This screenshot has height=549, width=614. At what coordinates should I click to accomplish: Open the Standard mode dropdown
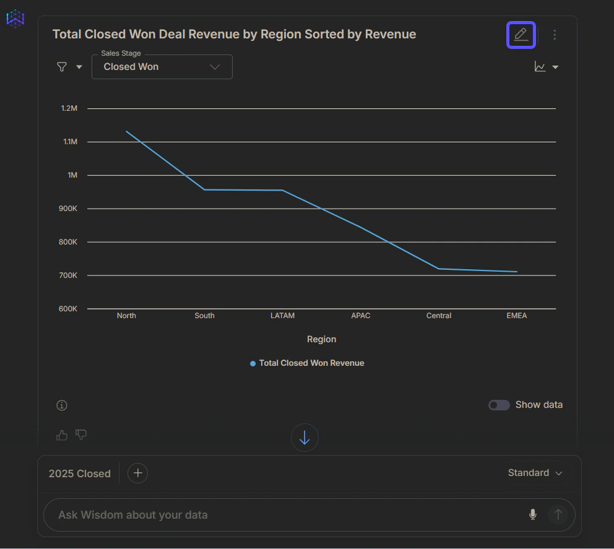click(x=535, y=473)
